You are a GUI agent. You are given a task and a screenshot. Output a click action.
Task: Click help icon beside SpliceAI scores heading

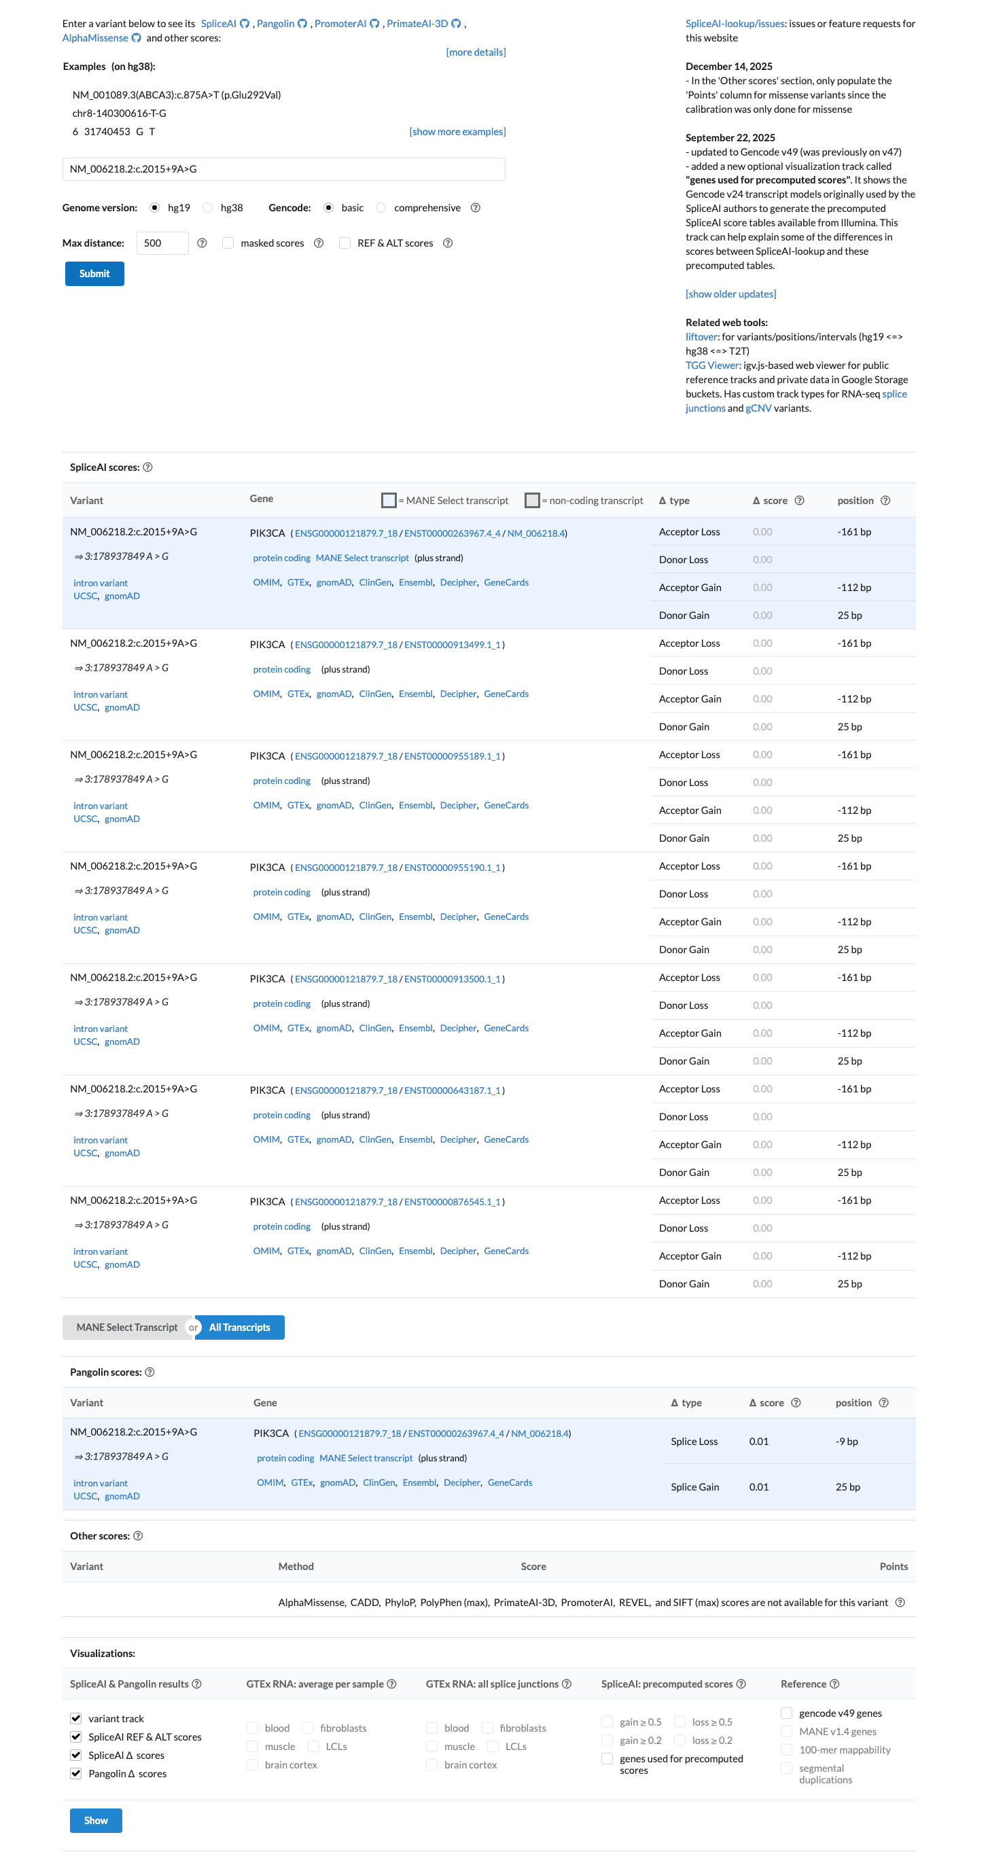point(147,467)
